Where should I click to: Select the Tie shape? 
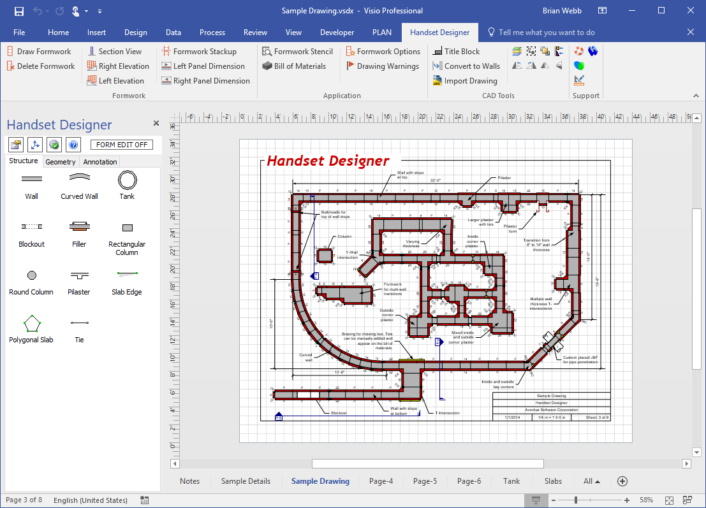(x=80, y=331)
